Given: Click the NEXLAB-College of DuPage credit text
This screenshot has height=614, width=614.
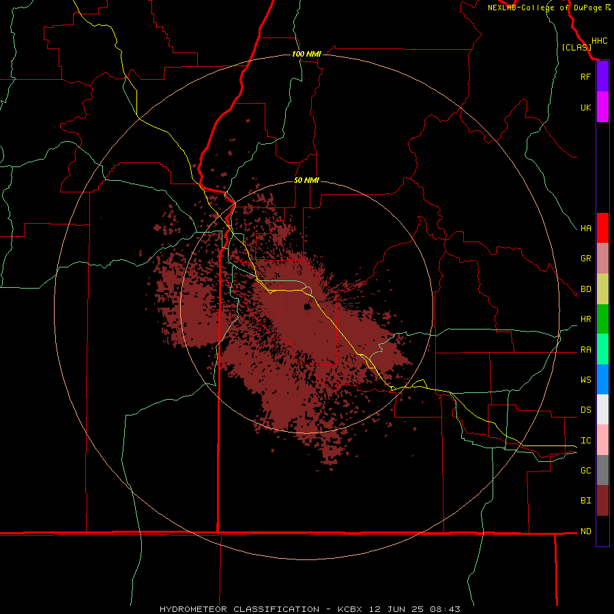Looking at the screenshot, I should (x=544, y=8).
